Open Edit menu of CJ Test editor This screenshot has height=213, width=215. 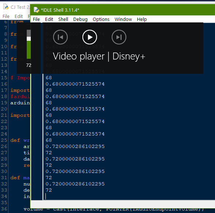click(x=19, y=17)
